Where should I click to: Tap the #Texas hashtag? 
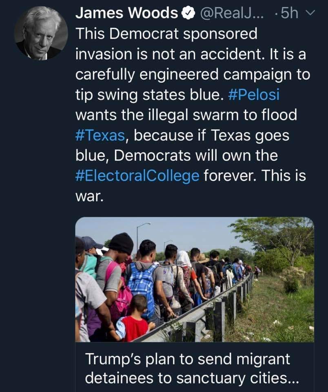click(x=100, y=135)
